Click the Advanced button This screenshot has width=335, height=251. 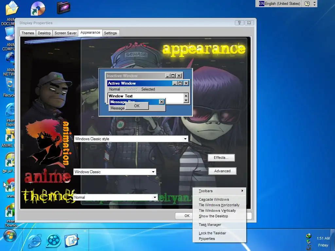pos(222,171)
